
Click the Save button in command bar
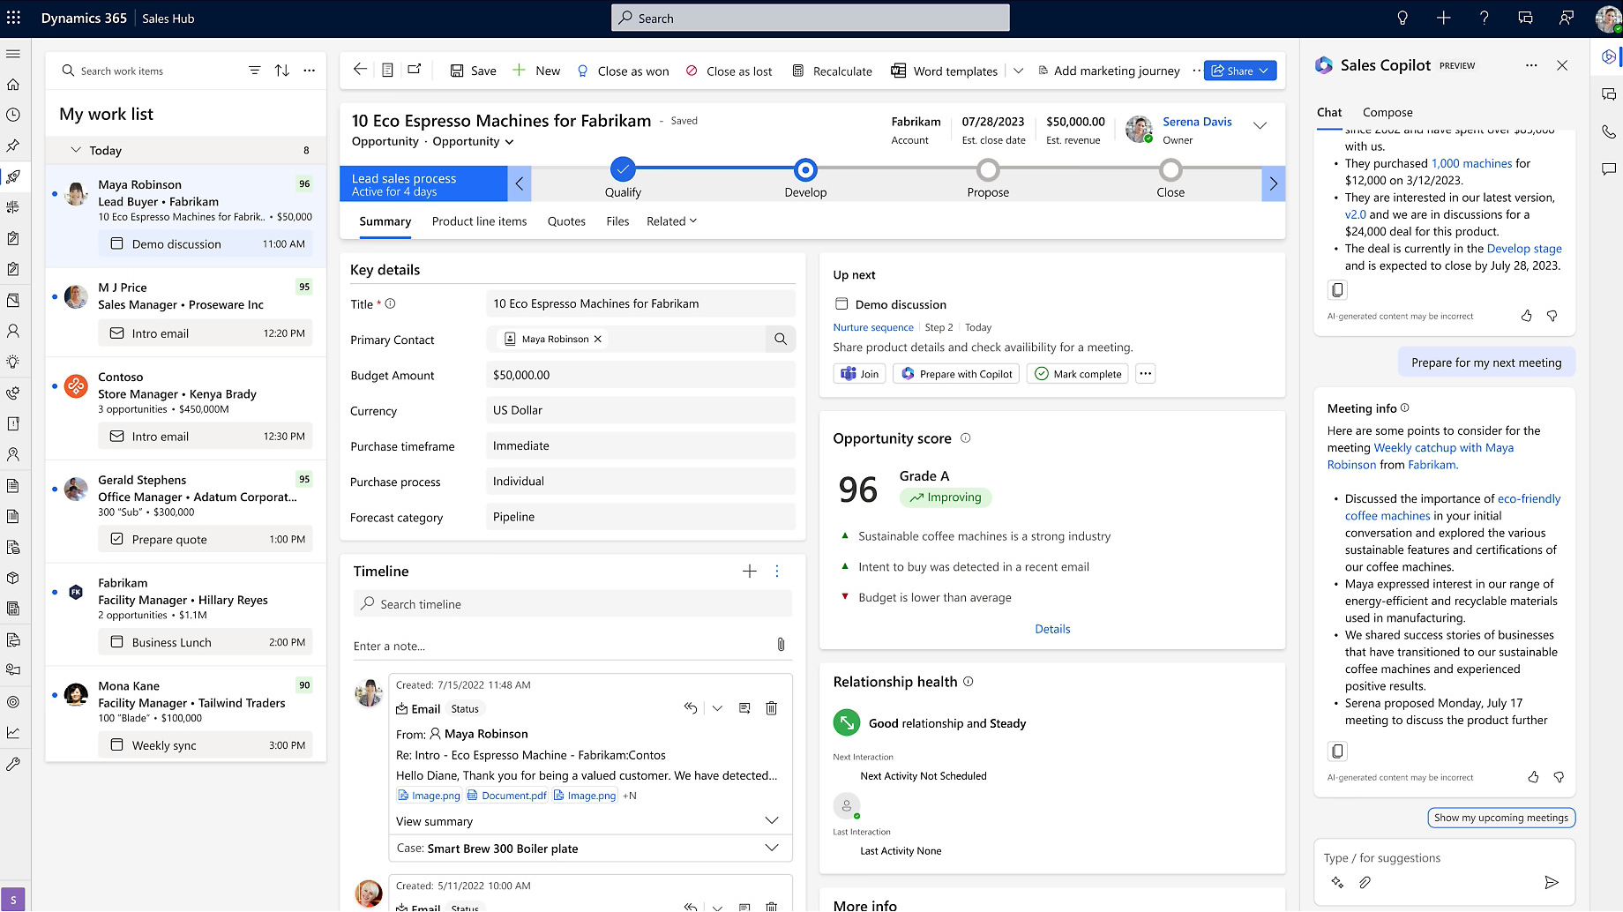click(x=473, y=71)
